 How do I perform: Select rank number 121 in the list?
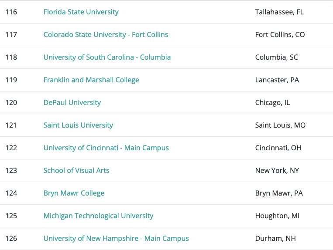11,125
